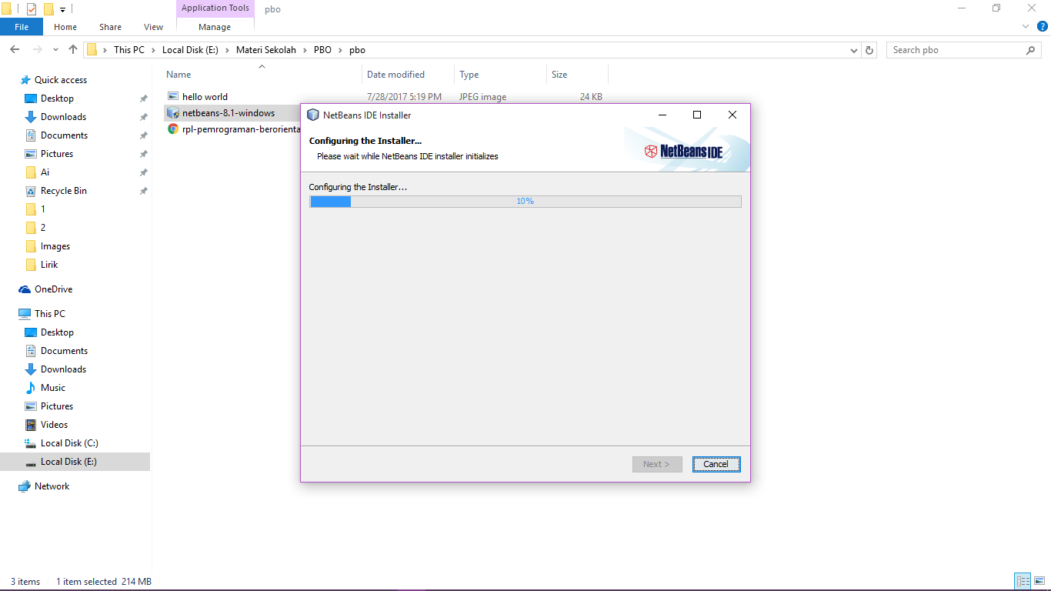The width and height of the screenshot is (1051, 591).
Task: Click the netbeans-8.1-windows file icon
Action: click(x=173, y=113)
